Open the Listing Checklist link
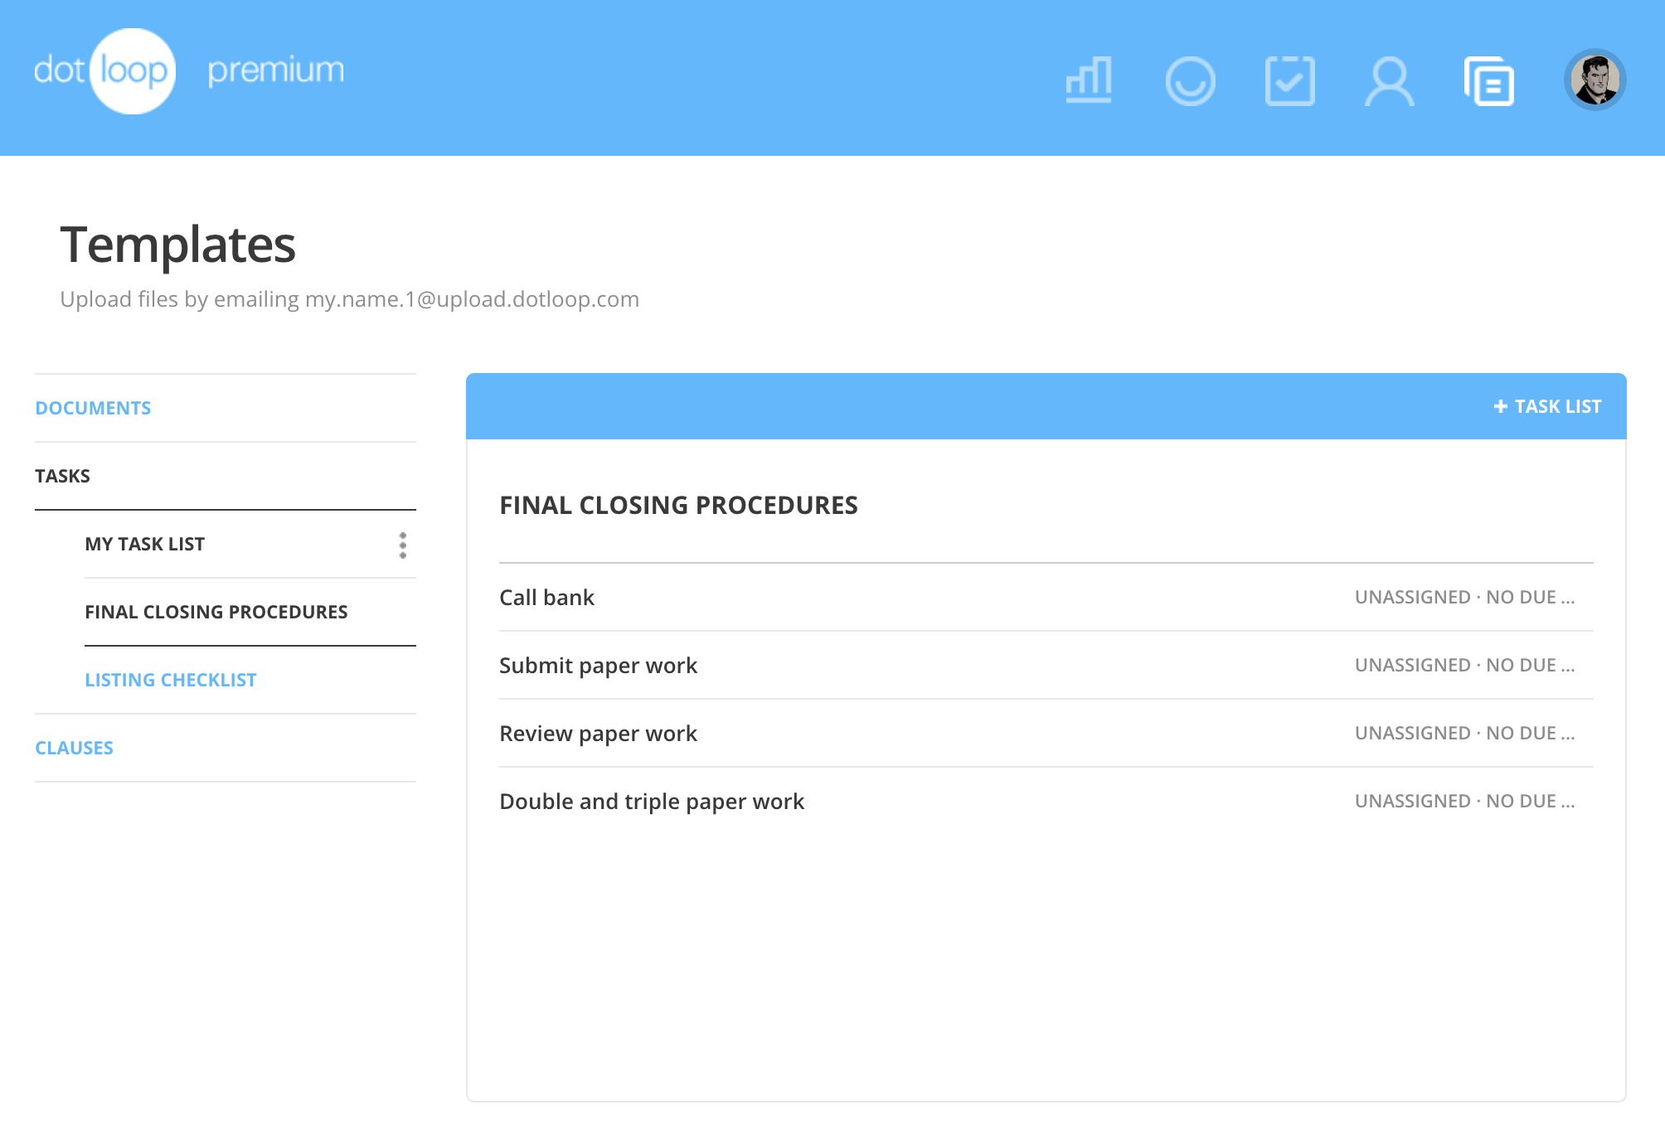This screenshot has width=1665, height=1139. tap(170, 680)
